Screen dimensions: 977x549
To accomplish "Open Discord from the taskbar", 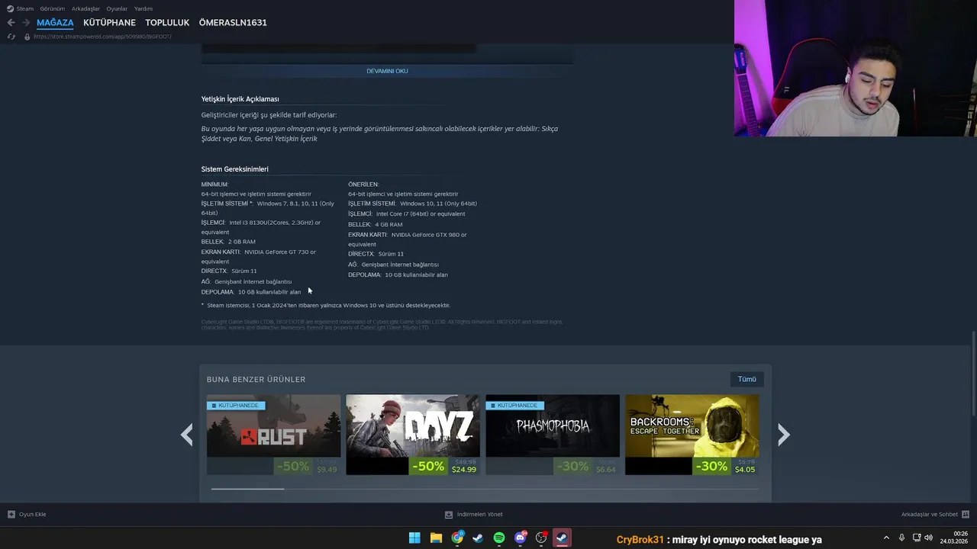I will tap(521, 538).
